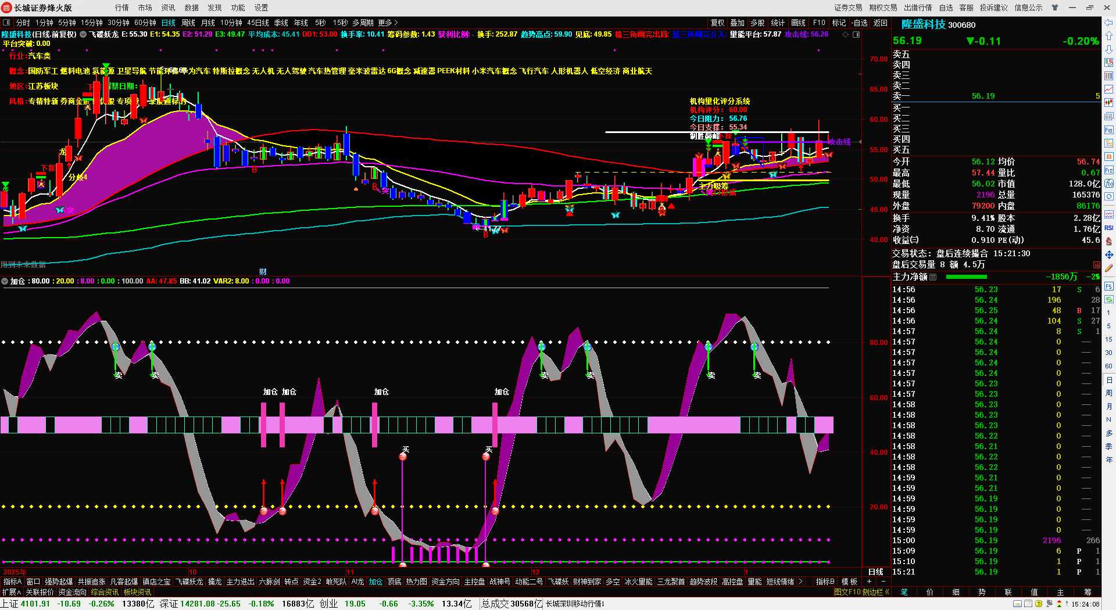Image resolution: width=1116 pixels, height=610 pixels.
Task: Toggle 多股 multi-stock view
Action: [x=757, y=23]
